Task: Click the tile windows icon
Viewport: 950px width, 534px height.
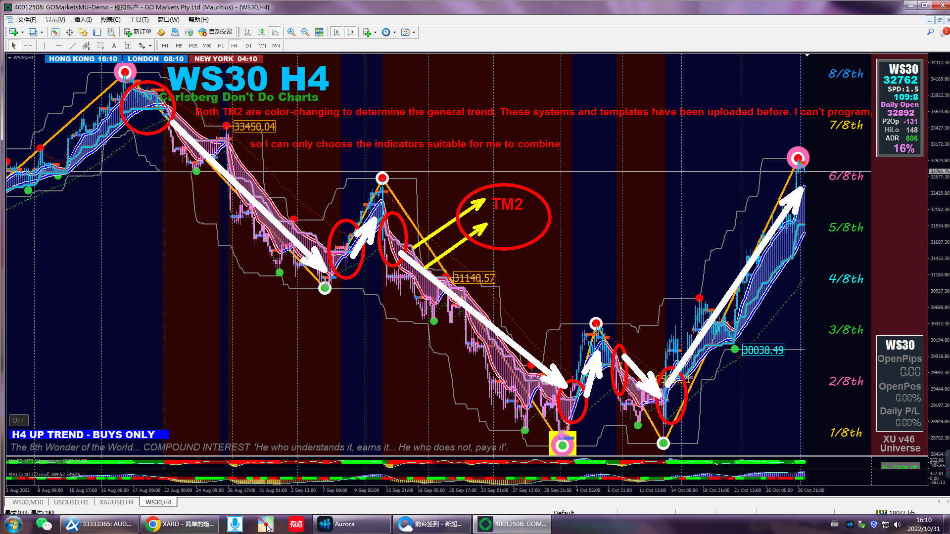Action: point(319,32)
